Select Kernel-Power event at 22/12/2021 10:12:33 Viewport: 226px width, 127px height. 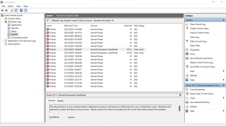pyautogui.click(x=96, y=60)
